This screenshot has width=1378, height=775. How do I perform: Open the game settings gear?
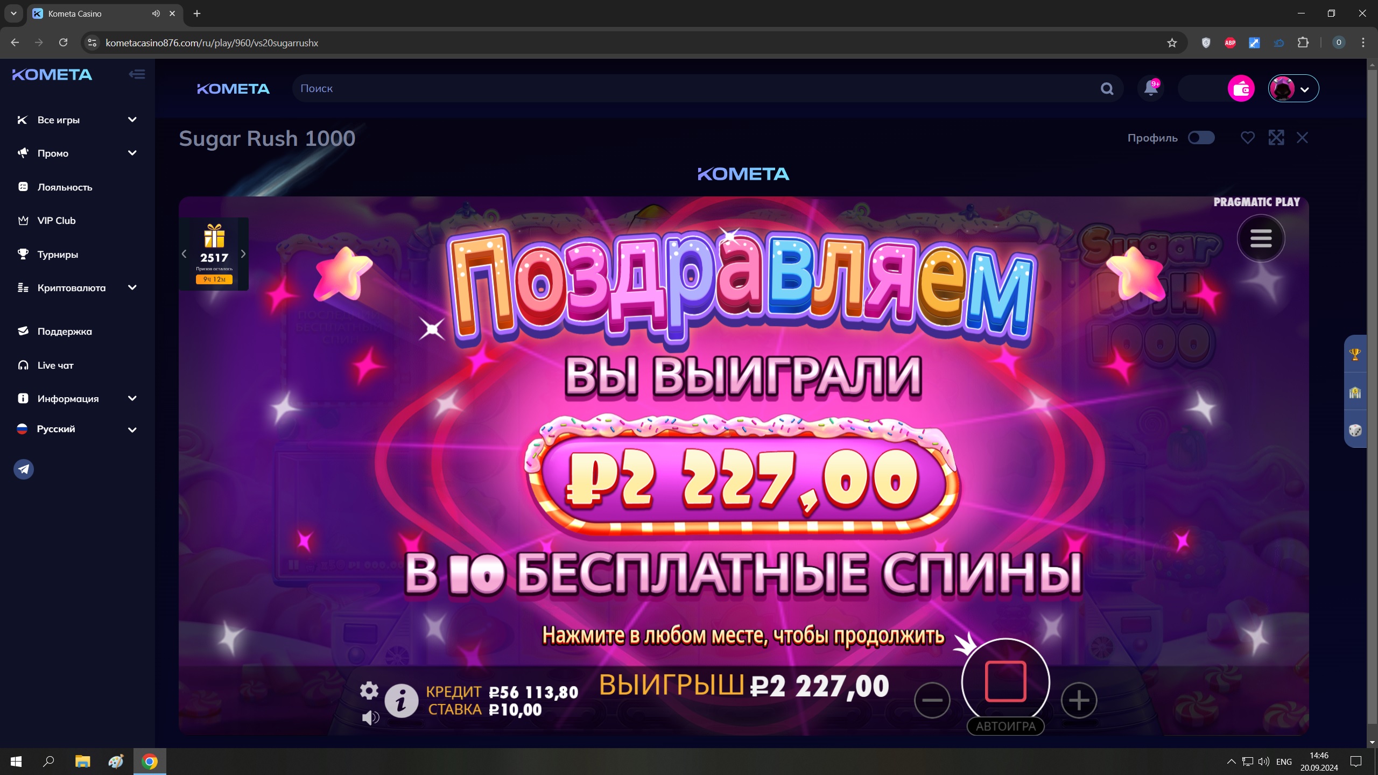click(x=369, y=690)
